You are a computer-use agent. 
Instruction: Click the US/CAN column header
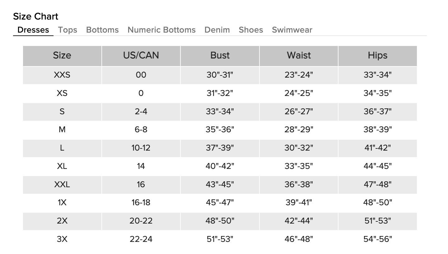(x=141, y=56)
